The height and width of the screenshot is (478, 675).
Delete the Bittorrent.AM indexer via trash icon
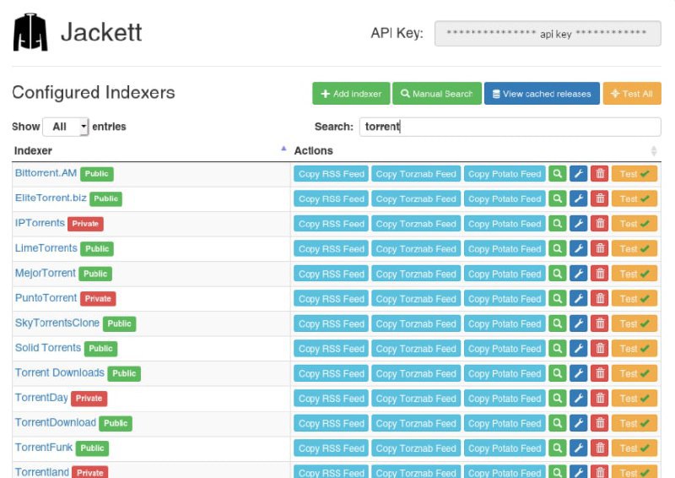click(x=600, y=174)
